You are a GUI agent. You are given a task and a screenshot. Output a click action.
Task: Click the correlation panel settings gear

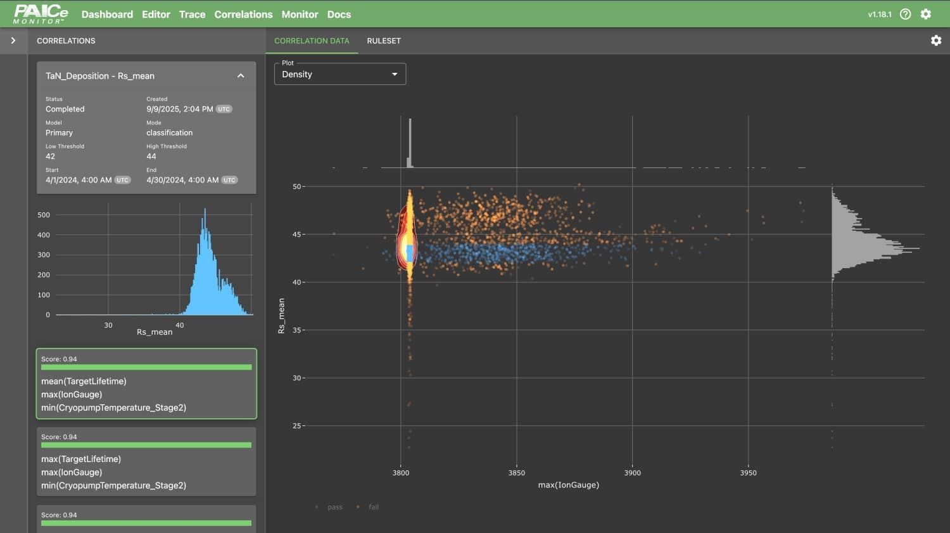click(935, 41)
